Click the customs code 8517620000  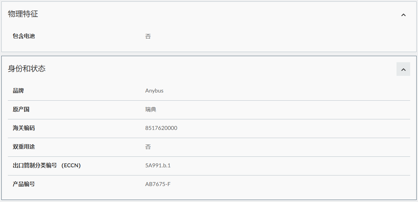pos(161,128)
